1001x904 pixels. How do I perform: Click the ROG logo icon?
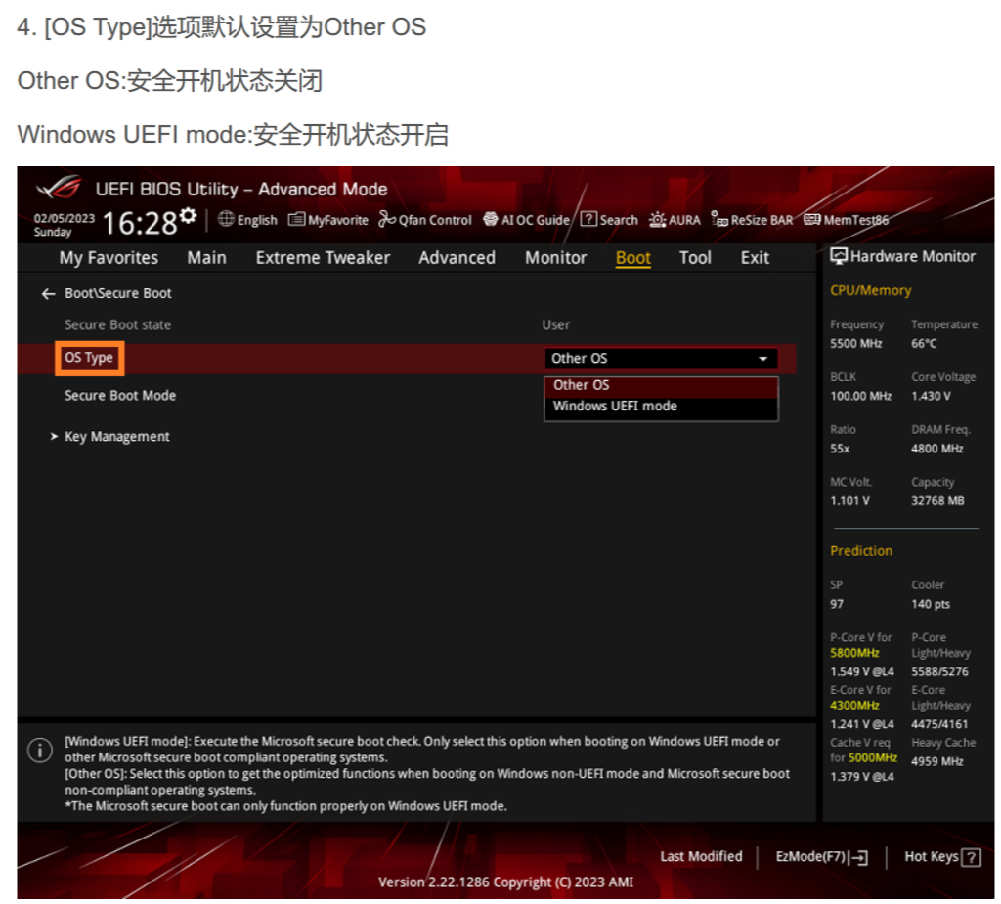pos(60,188)
